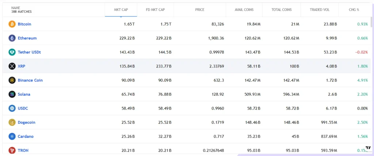The width and height of the screenshot is (374, 156).
Task: Click the sort arrow under MKT CAP
Action: pos(121,17)
